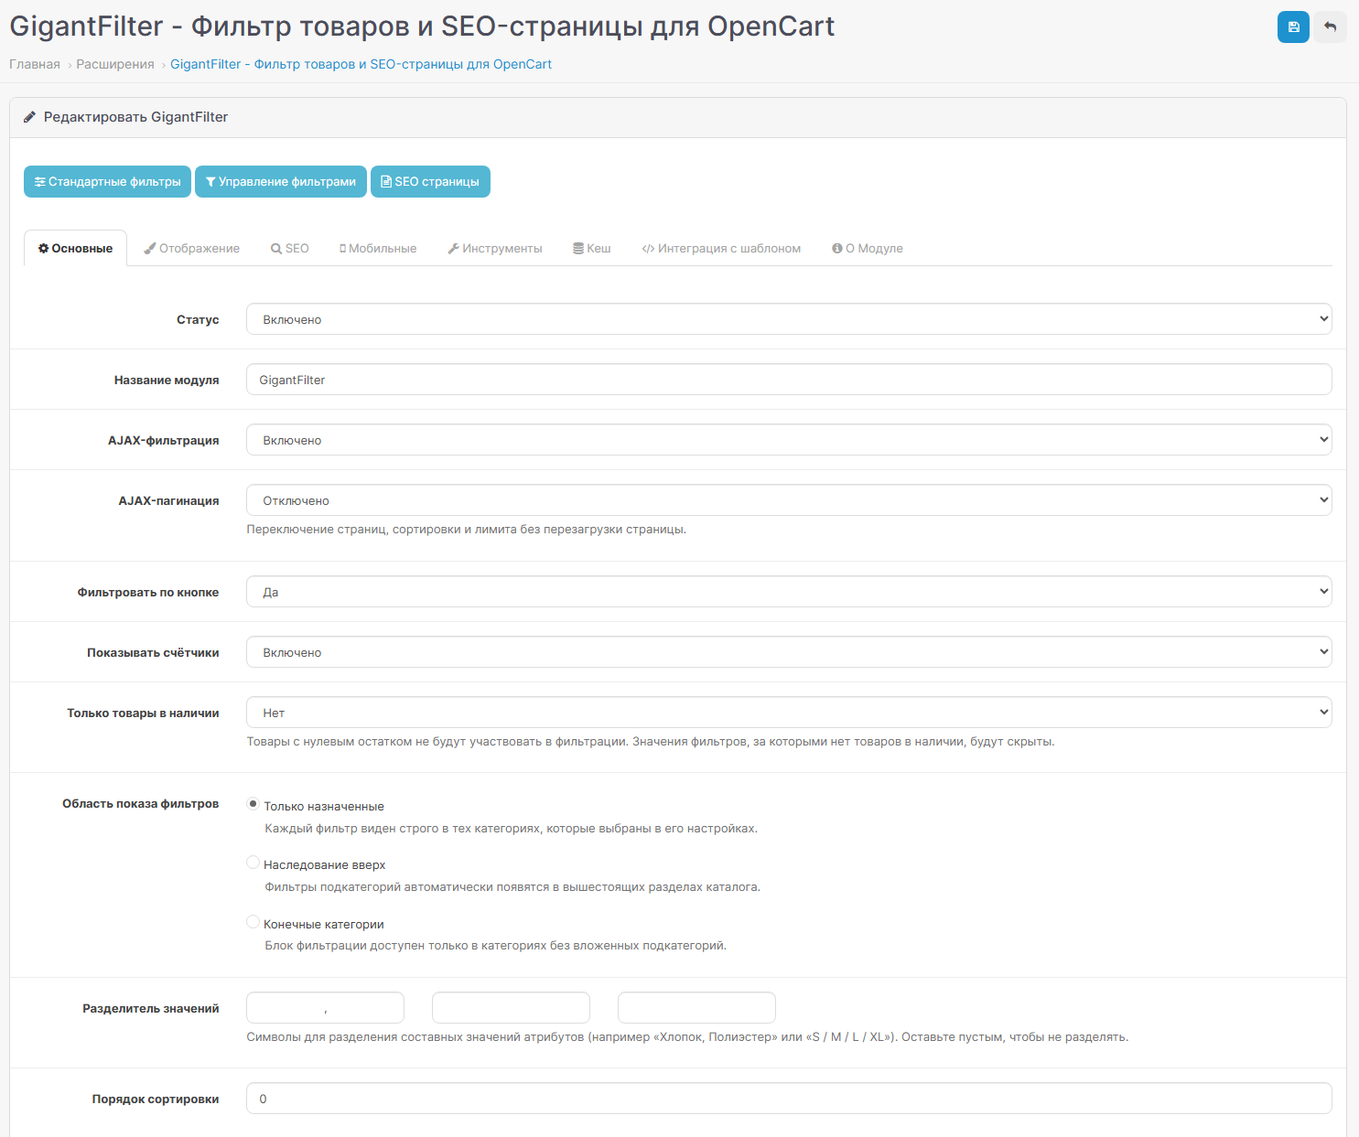Viewport: 1359px width, 1137px height.
Task: Click the pencil icon beside Редактировать GigantFilter
Action: point(30,117)
